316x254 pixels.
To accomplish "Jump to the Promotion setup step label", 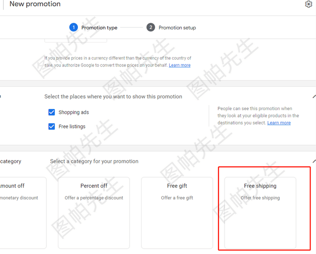I will pos(177,28).
